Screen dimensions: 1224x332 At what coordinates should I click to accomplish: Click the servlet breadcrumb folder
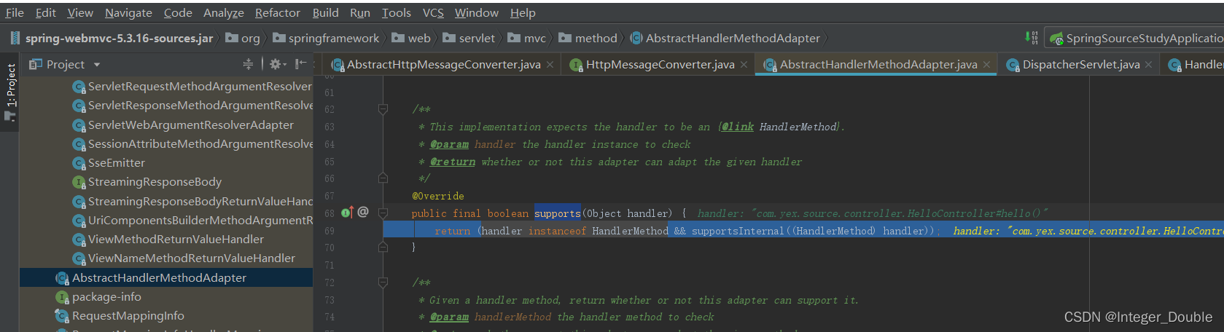pos(469,38)
